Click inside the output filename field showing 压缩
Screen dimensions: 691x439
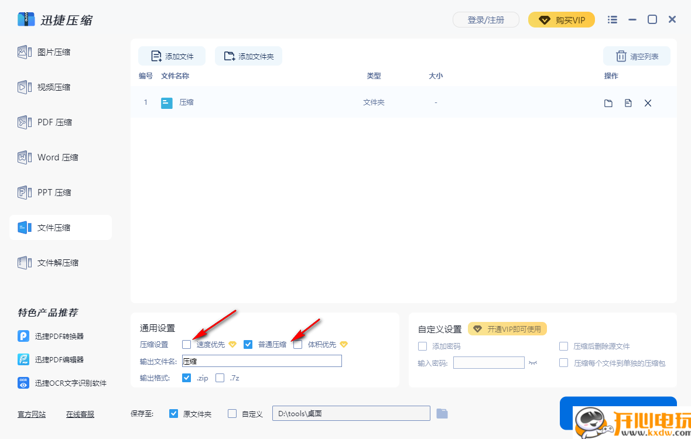[x=262, y=361]
